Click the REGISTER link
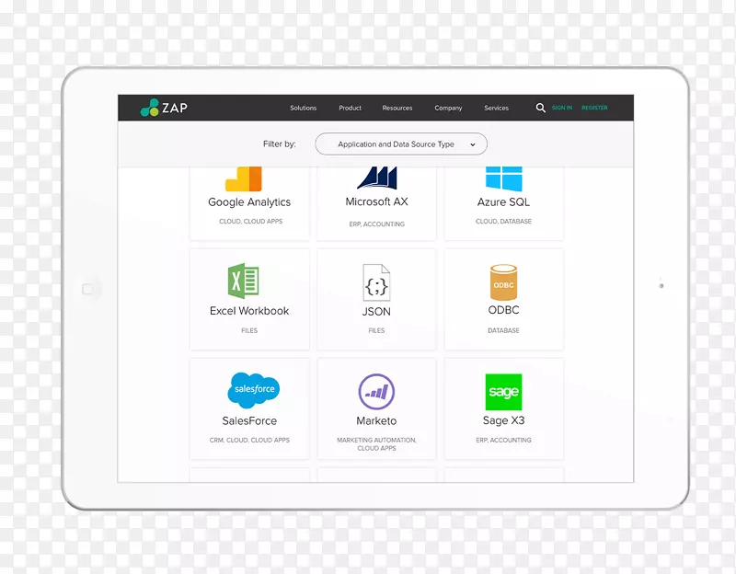 (x=594, y=108)
